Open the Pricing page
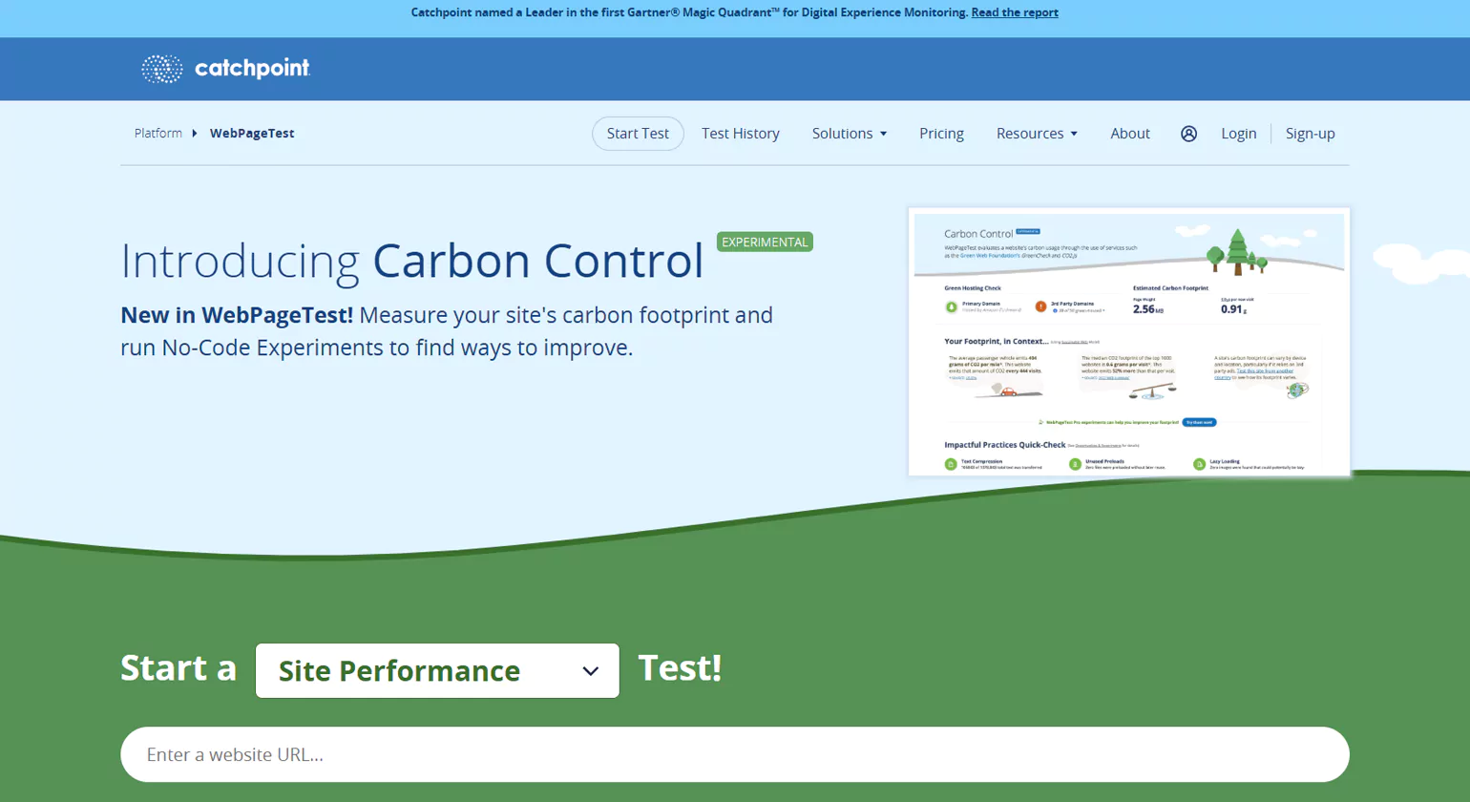The width and height of the screenshot is (1470, 802). click(941, 134)
